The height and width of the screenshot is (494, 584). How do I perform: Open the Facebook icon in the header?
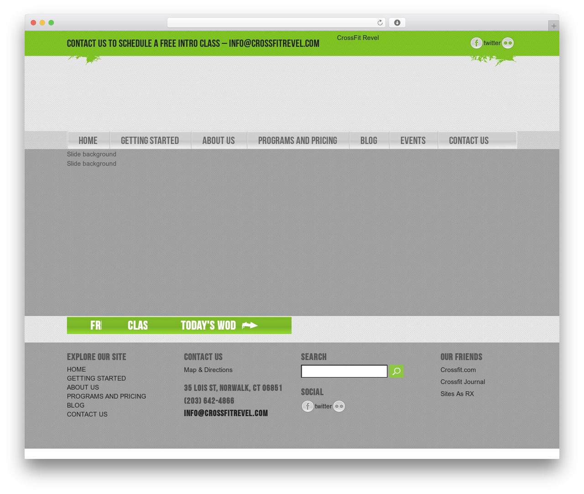[476, 43]
